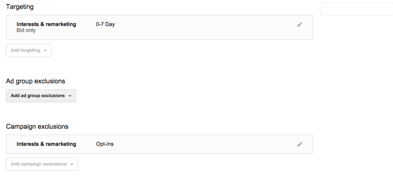Click the Bid only setting text
Viewport: 393px width, 179px height.
pos(26,30)
